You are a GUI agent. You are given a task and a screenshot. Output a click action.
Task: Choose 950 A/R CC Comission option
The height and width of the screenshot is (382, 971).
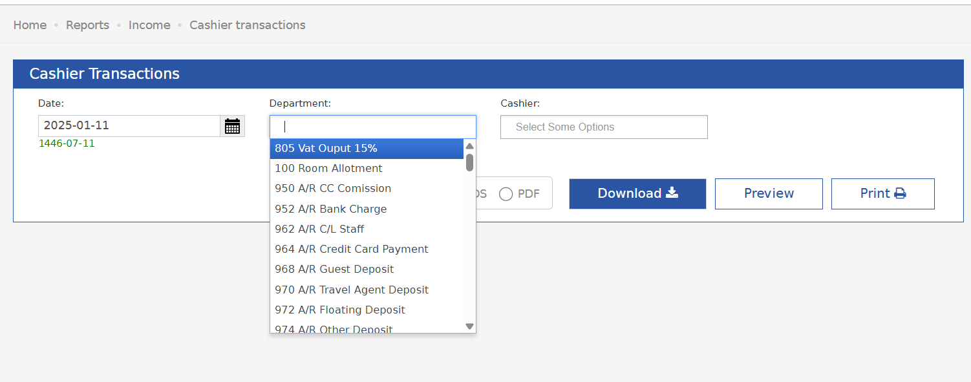[367, 188]
